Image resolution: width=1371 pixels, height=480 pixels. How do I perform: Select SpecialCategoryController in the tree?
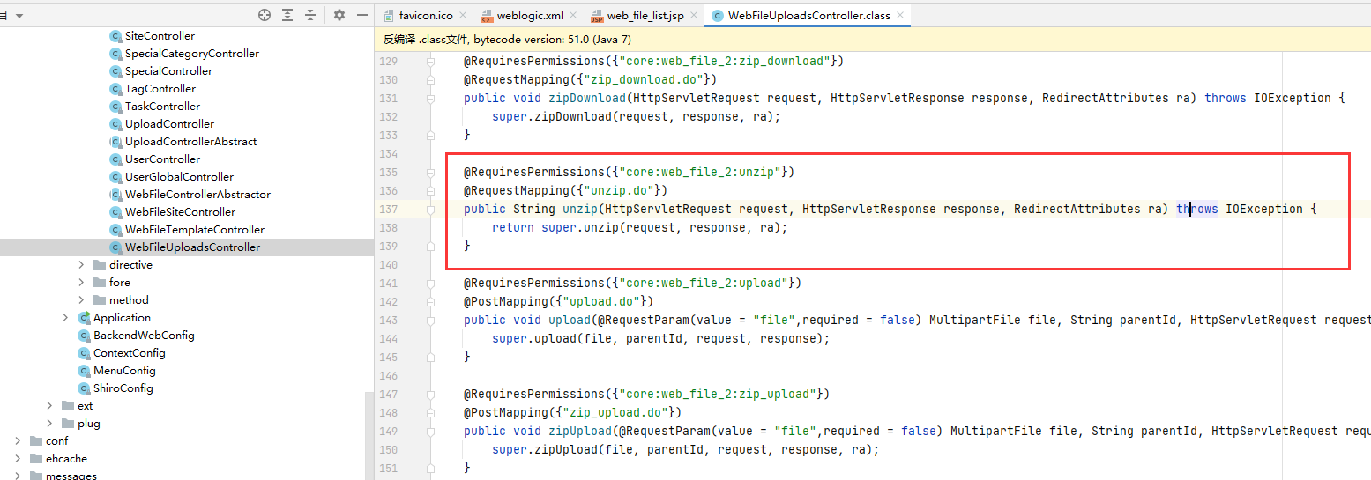point(192,54)
